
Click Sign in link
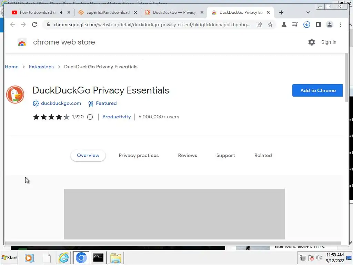(x=329, y=42)
